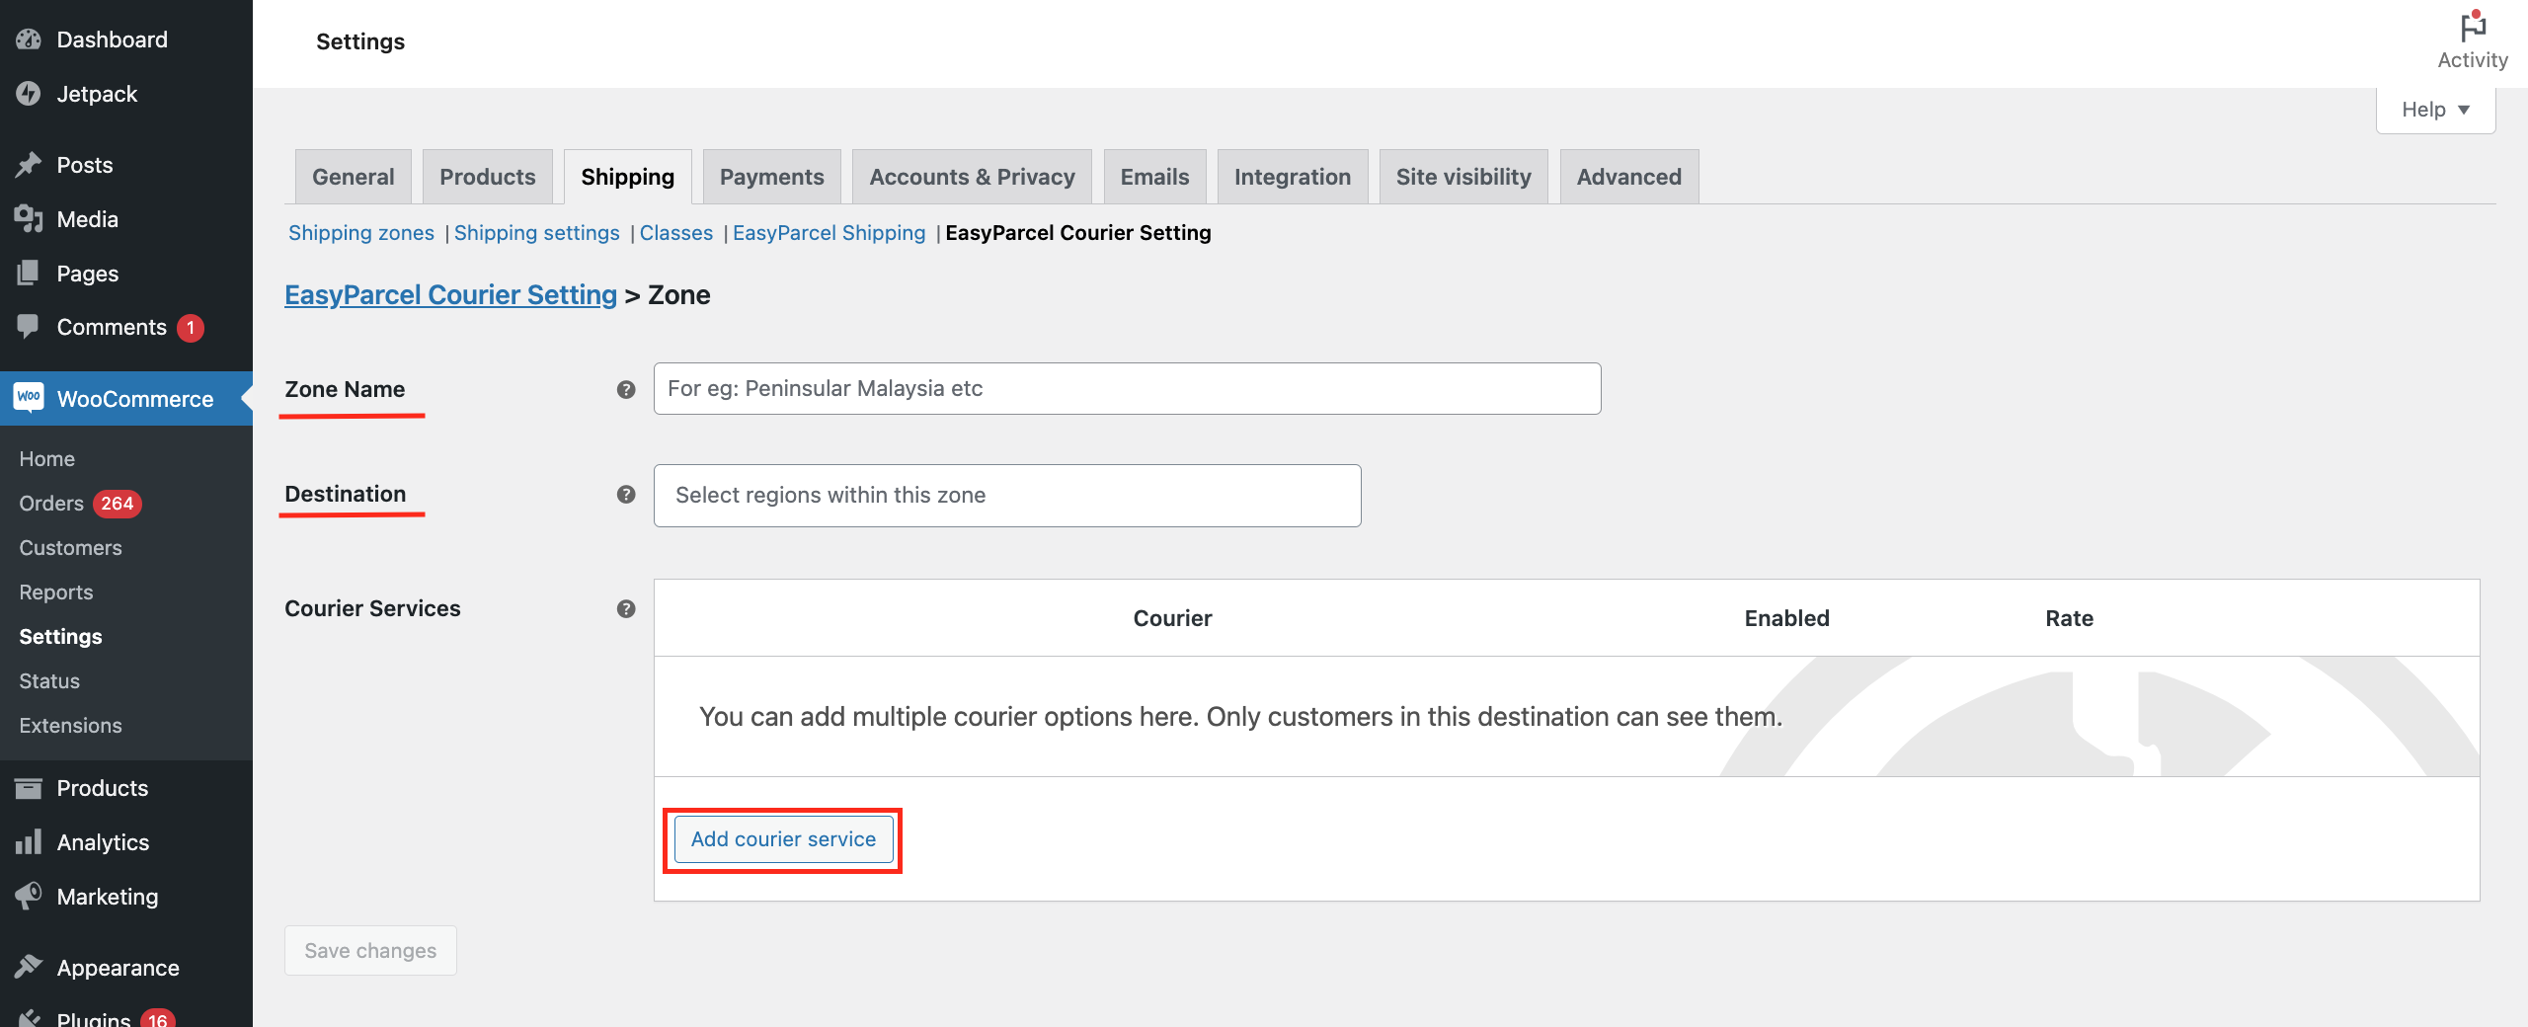Select the Shipping tab

628,177
